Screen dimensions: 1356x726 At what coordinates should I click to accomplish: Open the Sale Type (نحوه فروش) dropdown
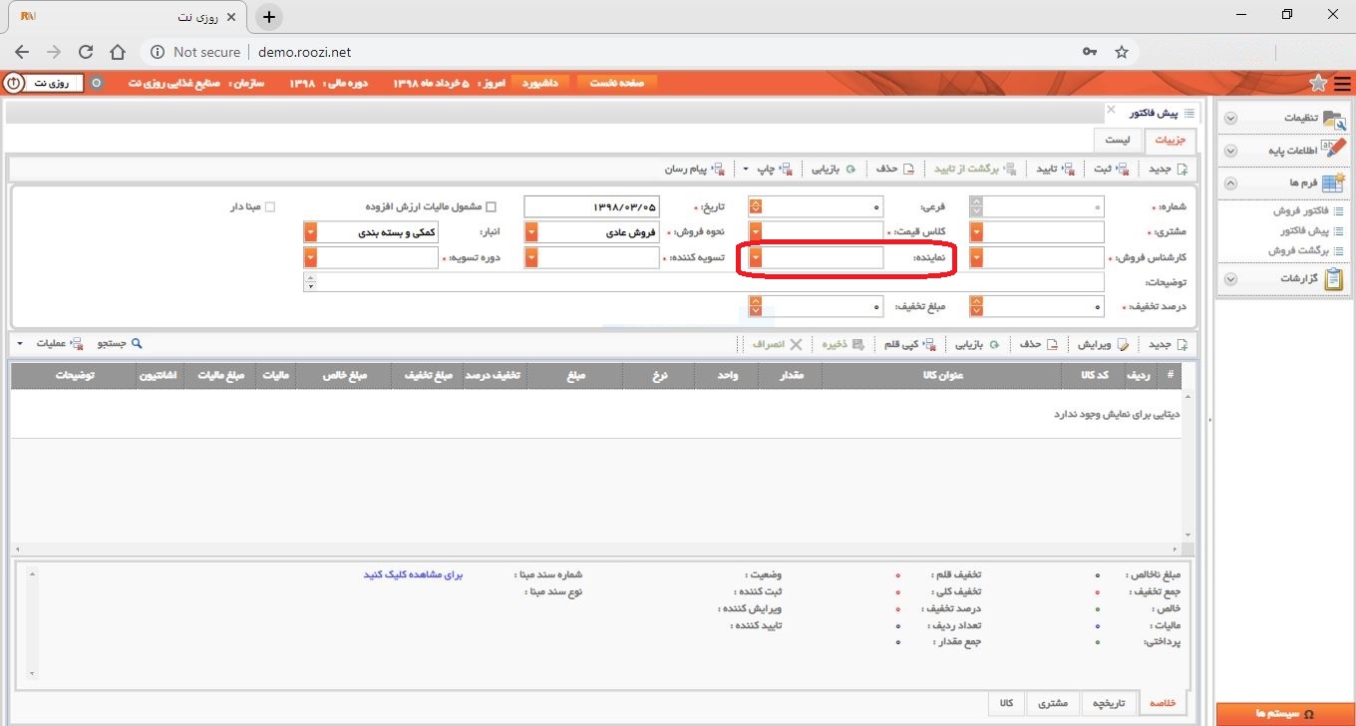pyautogui.click(x=531, y=232)
